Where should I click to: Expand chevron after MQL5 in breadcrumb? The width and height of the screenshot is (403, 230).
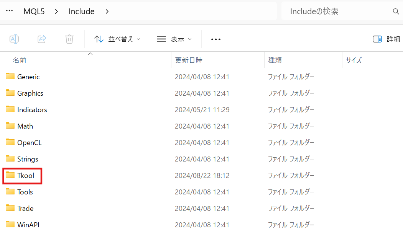(57, 11)
